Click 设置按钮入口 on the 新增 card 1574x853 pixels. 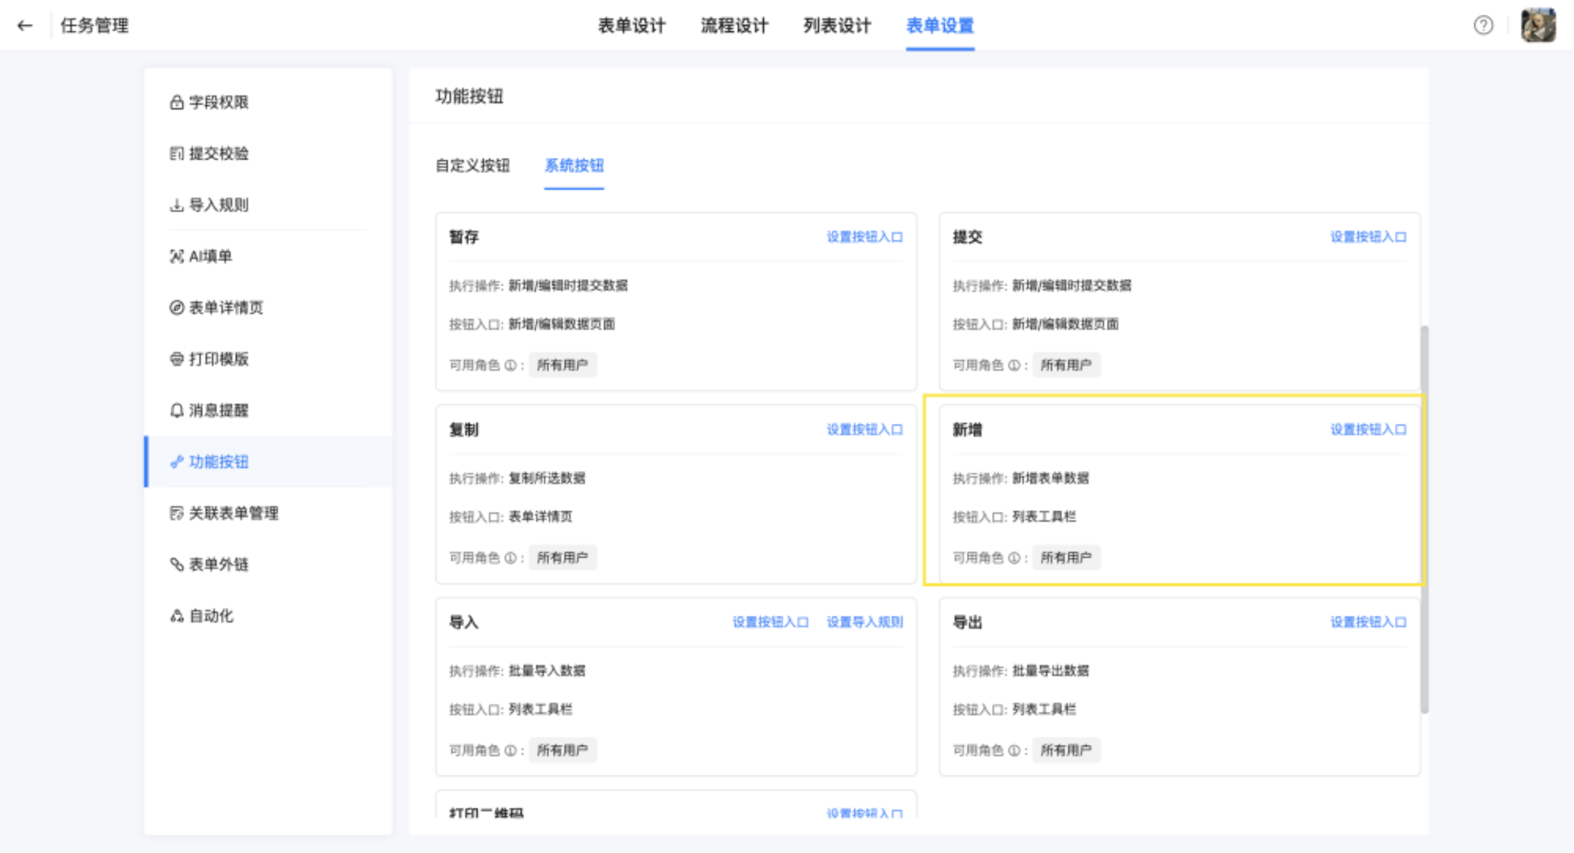(x=1368, y=429)
